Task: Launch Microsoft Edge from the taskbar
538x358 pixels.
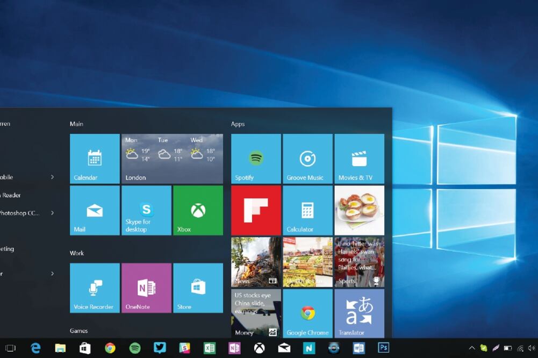Action: coord(35,348)
